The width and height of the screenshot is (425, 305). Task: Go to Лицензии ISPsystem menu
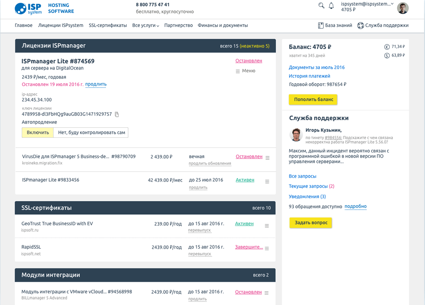pos(61,25)
